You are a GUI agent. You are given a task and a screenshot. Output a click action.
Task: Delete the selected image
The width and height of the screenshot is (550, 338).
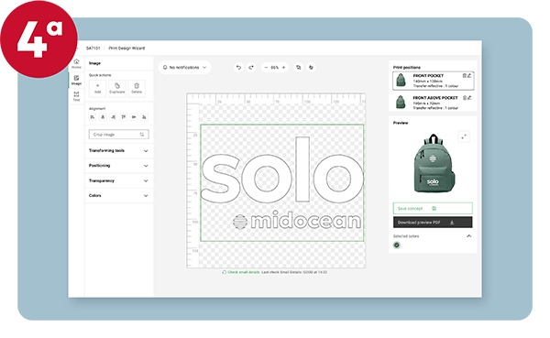137,88
